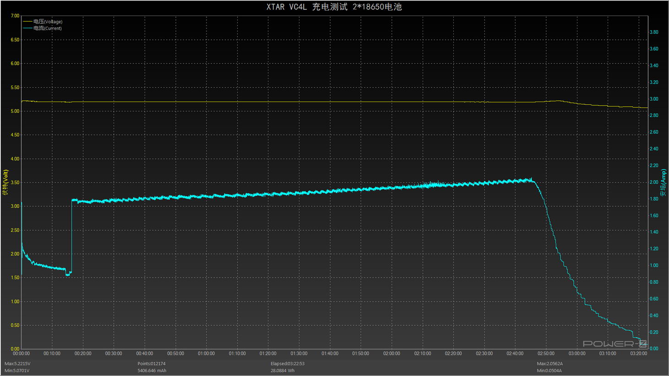669x376 pixels.
Task: Click the 02:20:00 time axis label
Action: (453, 354)
